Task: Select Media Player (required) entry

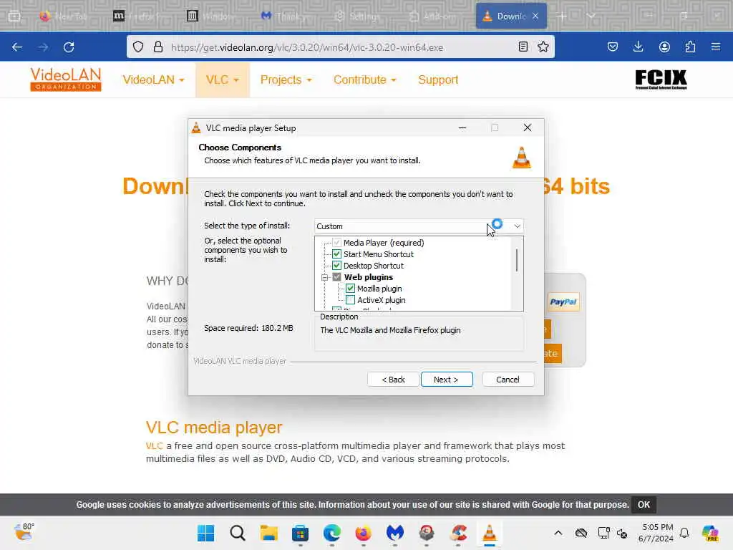Action: tap(384, 243)
